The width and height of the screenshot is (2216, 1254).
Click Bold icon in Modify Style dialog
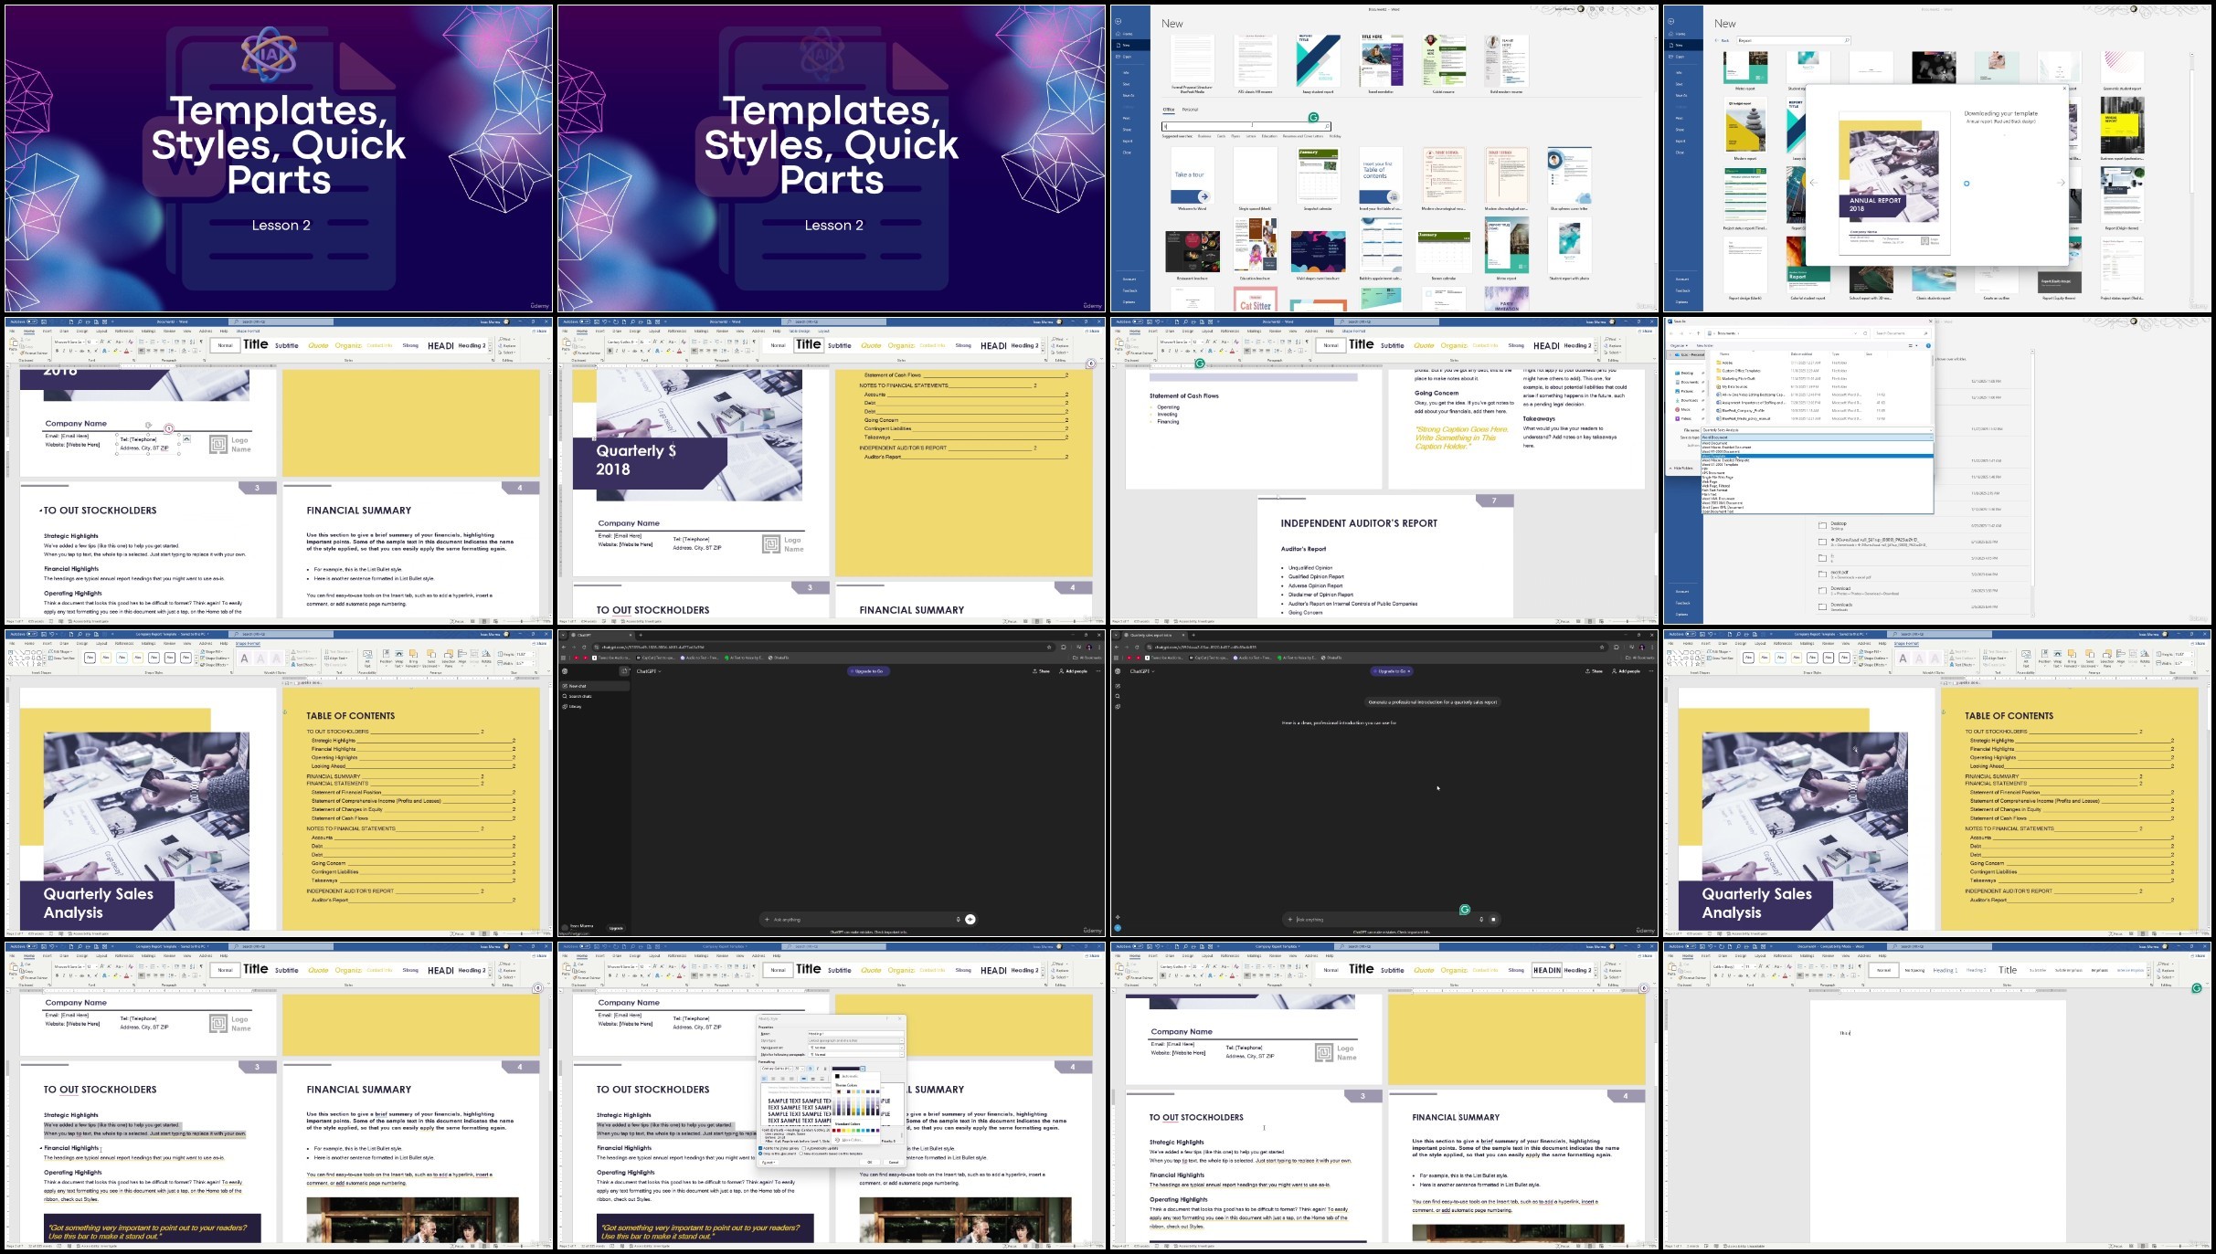coord(811,1069)
